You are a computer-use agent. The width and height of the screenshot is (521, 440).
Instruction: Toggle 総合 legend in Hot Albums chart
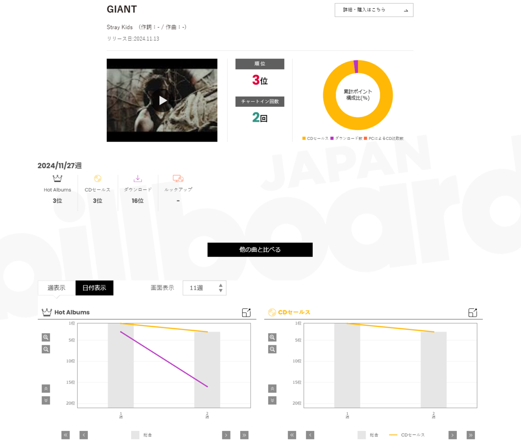click(142, 435)
